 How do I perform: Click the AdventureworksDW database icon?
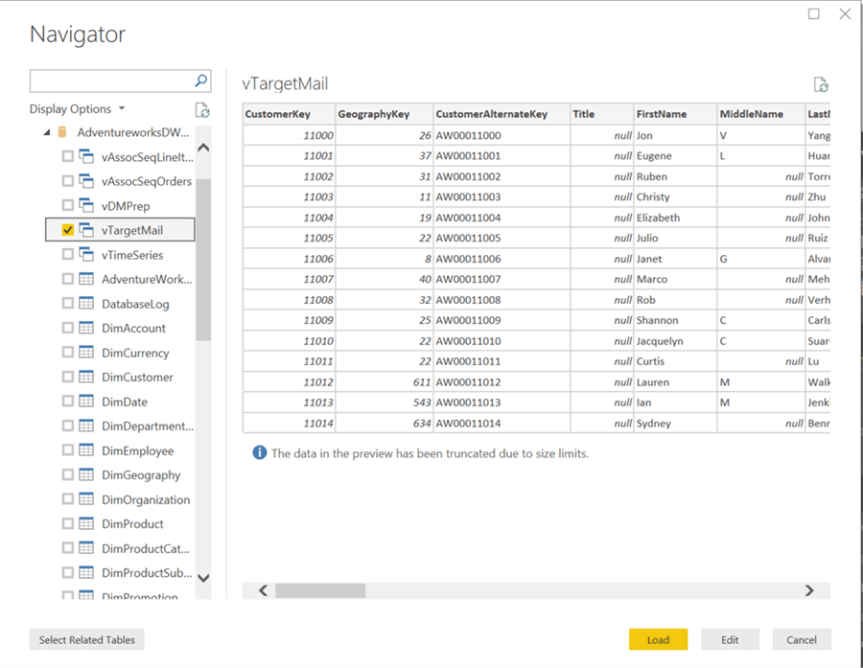[x=62, y=132]
